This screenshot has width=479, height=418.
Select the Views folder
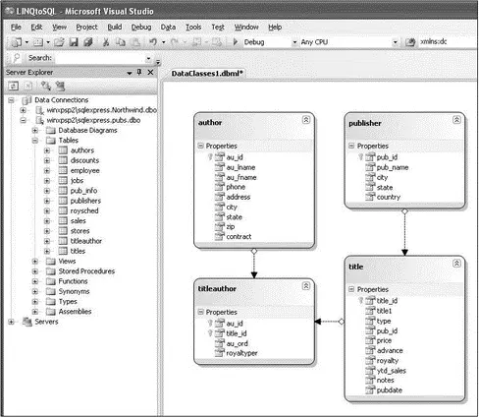67,262
